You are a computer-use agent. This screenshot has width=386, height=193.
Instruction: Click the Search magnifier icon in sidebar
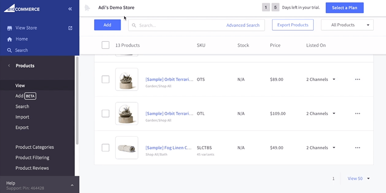coord(10,50)
